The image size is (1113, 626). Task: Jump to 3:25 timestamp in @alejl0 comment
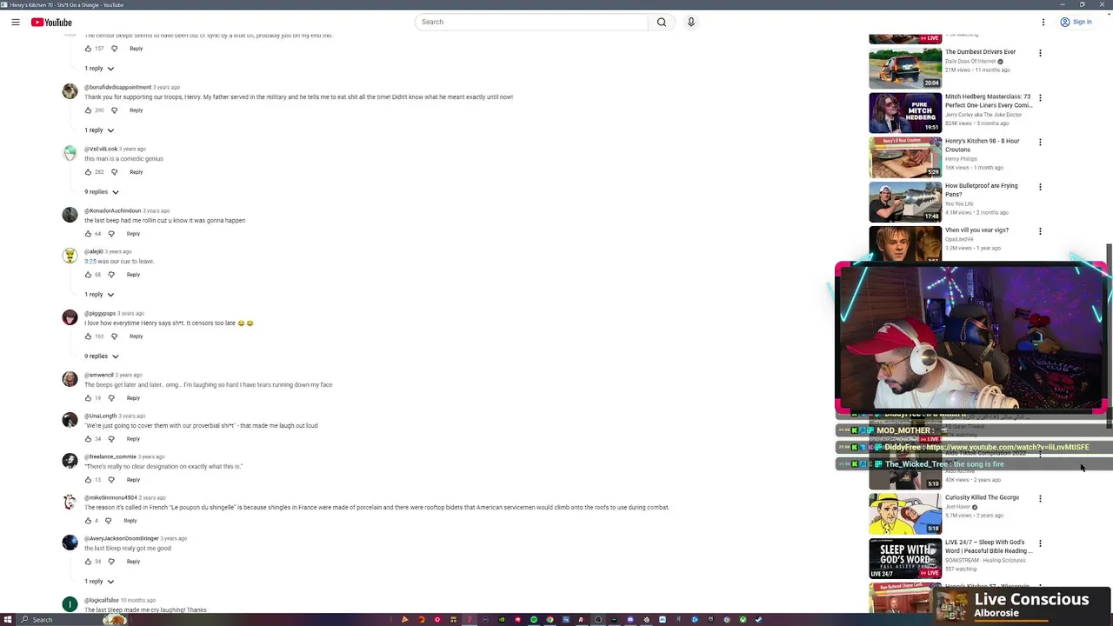[x=90, y=262]
